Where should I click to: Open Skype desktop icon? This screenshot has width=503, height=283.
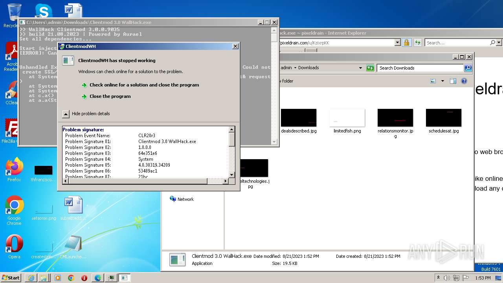click(x=43, y=11)
